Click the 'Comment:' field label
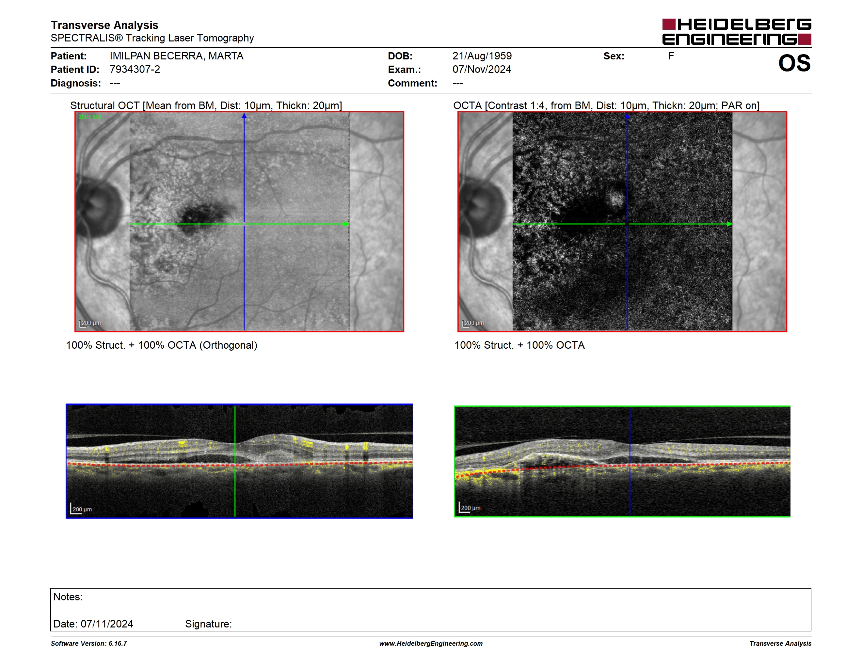The height and width of the screenshot is (666, 862). coord(412,83)
